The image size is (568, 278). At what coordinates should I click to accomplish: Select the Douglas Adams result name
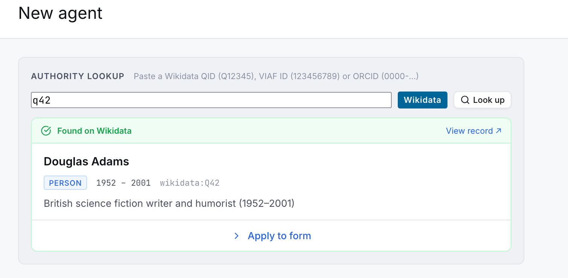coord(86,162)
